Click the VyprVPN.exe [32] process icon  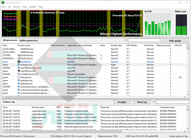(x=19, y=71)
